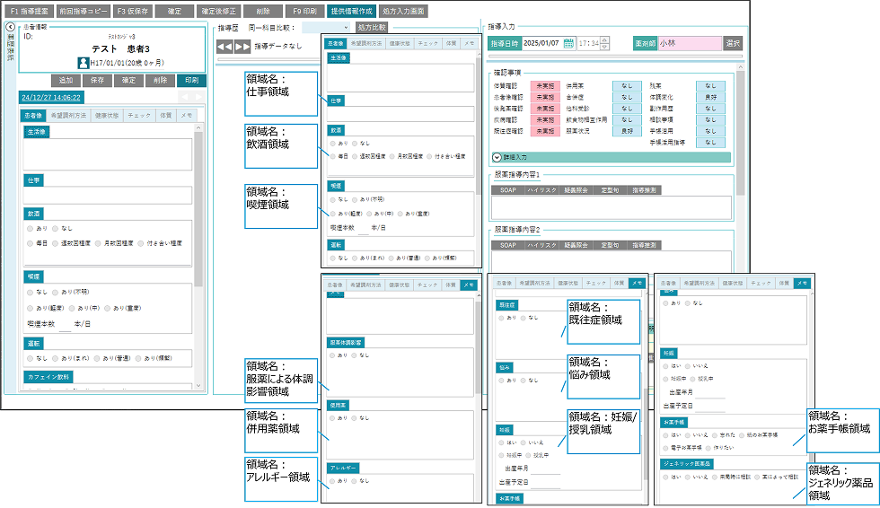This screenshot has height=508, width=880.
Task: Click the patient avatar icon beside the birthdate
Action: click(83, 63)
